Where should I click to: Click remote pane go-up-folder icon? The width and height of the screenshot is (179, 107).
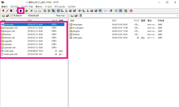coord(72,16)
